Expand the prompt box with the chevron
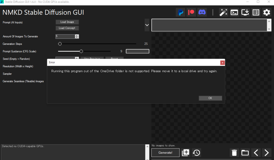This screenshot has width=274, height=160. pyautogui.click(x=147, y=25)
